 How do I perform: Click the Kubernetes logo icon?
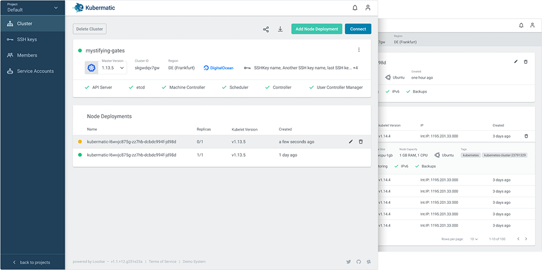pyautogui.click(x=91, y=68)
